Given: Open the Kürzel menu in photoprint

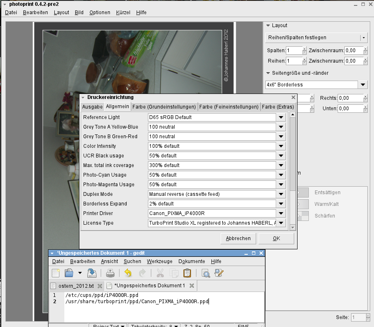Looking at the screenshot, I should (x=123, y=13).
